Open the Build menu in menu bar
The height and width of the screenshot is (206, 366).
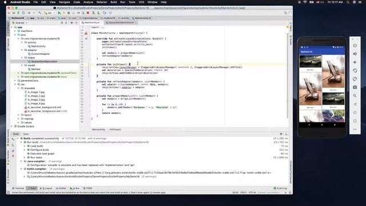pos(114,2)
